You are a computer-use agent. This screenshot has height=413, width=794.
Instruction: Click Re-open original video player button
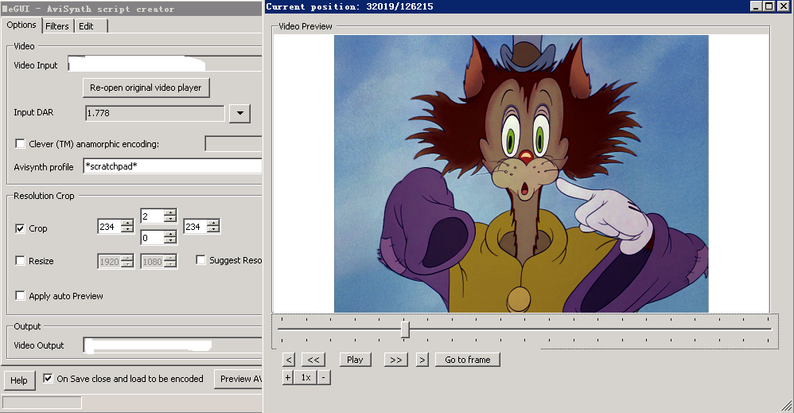[146, 88]
